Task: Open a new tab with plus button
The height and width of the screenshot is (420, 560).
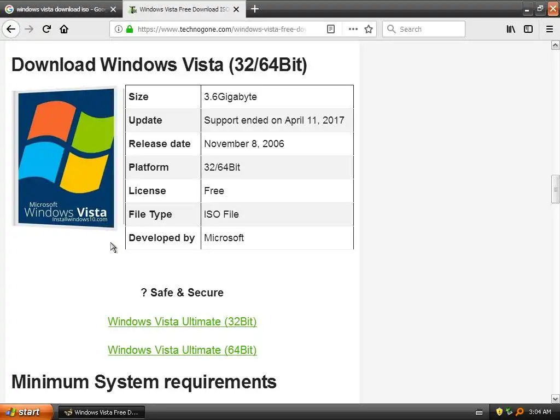Action: click(255, 9)
